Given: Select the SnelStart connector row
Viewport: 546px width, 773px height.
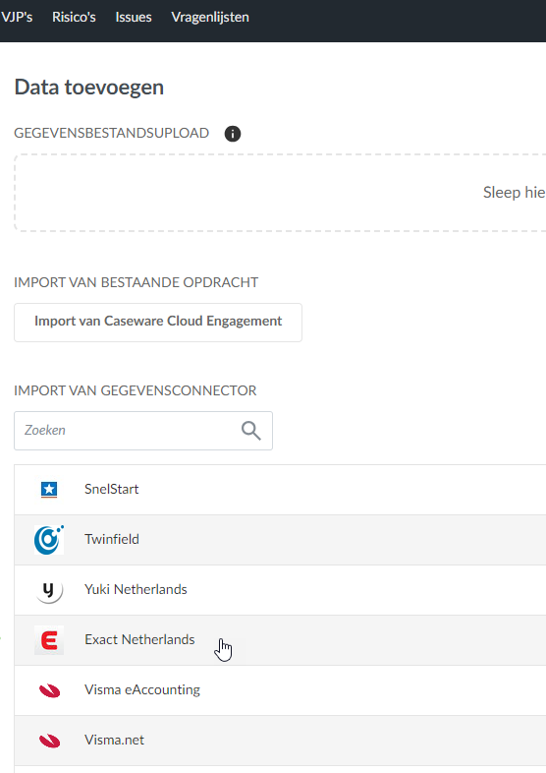Looking at the screenshot, I should [x=280, y=490].
